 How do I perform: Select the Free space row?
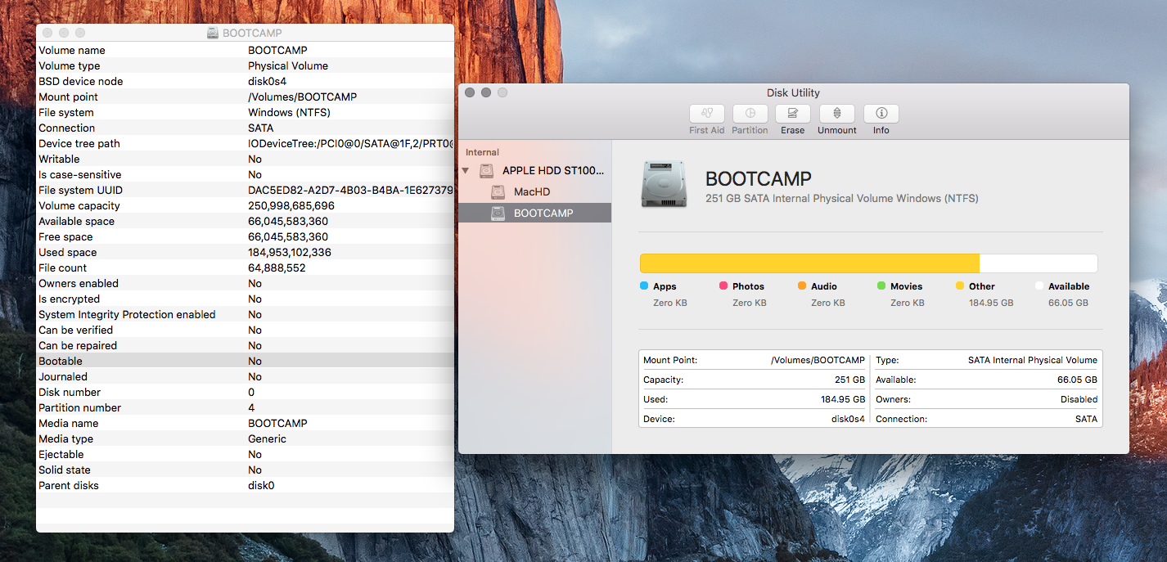pos(245,236)
